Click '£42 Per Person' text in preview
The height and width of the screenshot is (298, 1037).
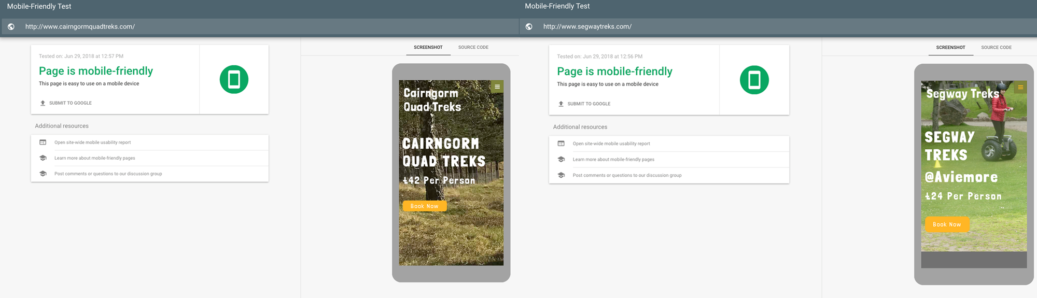tap(439, 180)
